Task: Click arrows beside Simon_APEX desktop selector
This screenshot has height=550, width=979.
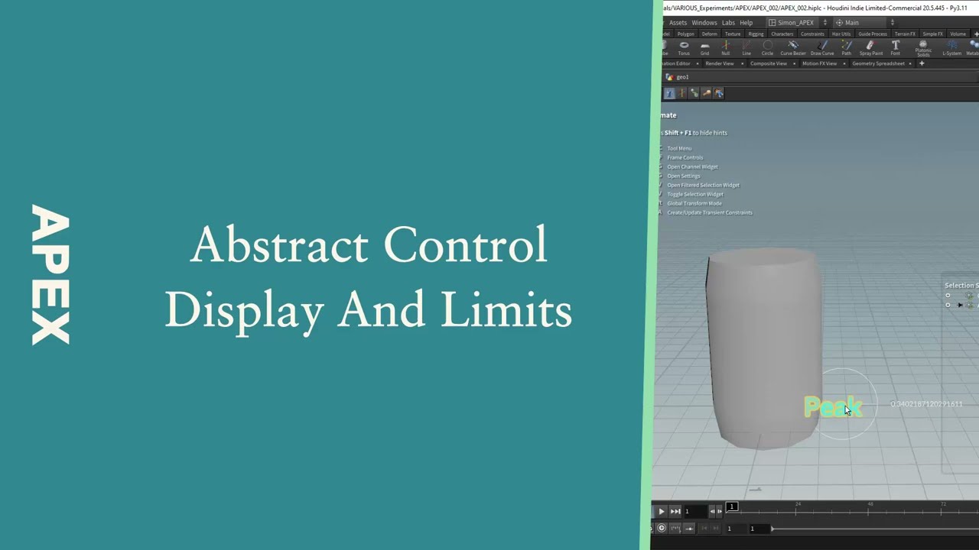Action: tap(825, 23)
